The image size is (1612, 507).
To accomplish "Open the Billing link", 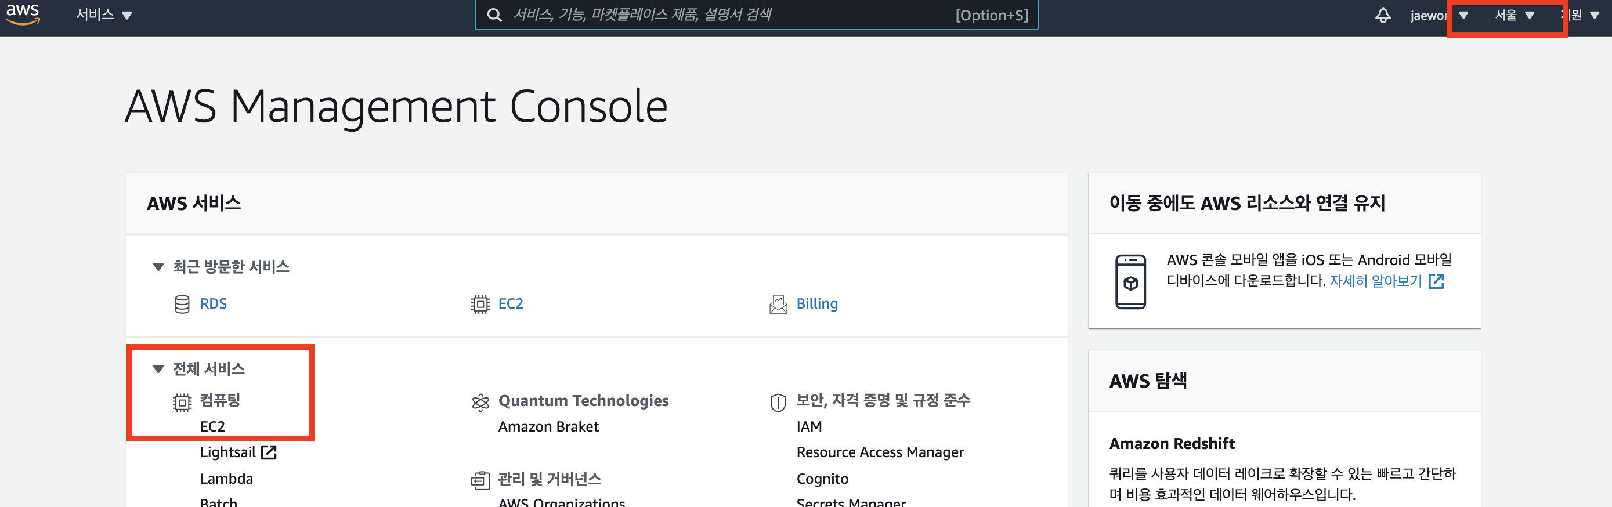I will tap(816, 304).
